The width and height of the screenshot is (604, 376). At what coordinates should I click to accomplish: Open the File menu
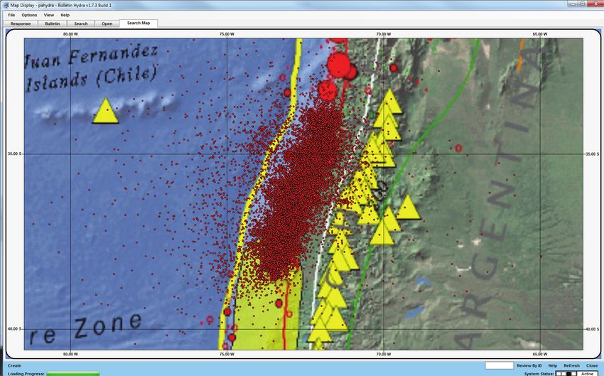tap(11, 15)
